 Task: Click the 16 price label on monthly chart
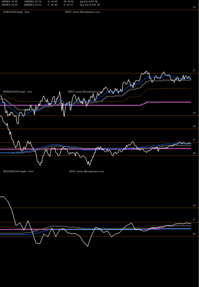tap(194, 234)
